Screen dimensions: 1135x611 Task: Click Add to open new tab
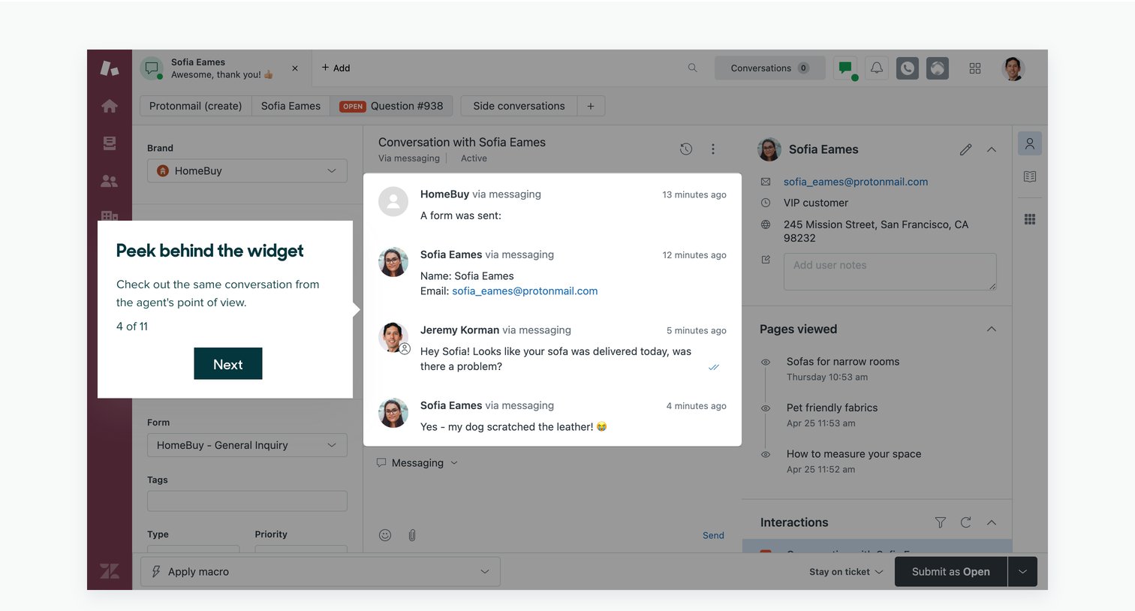coord(336,68)
